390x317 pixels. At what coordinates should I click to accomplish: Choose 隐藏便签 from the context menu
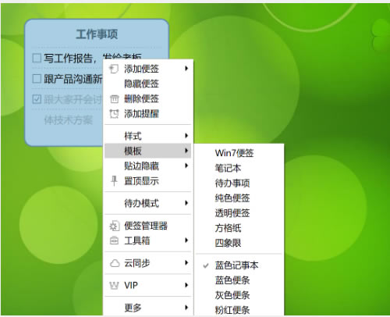click(x=147, y=84)
